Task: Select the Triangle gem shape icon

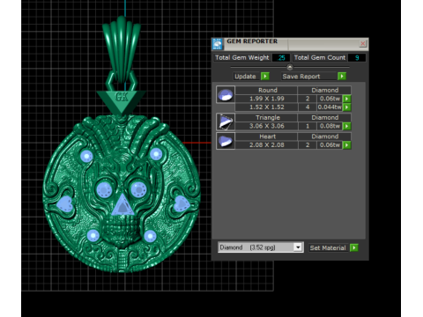Action: point(226,122)
